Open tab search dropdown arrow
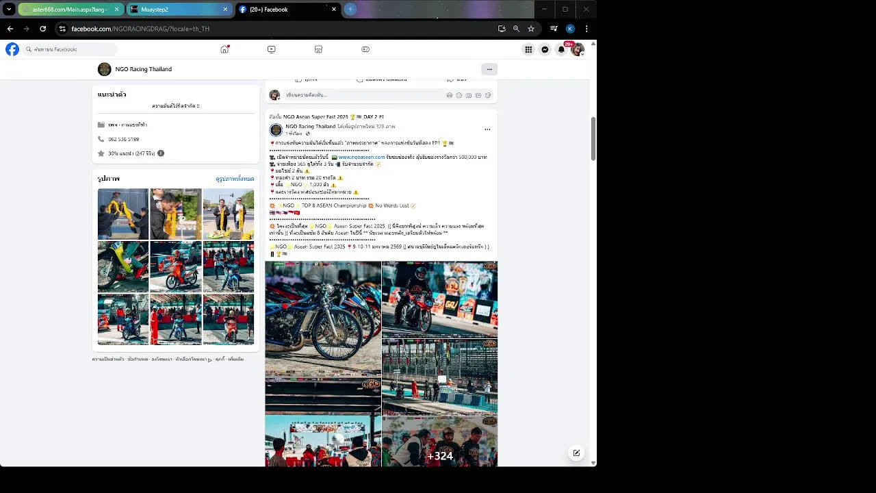Image resolution: width=876 pixels, height=493 pixels. click(9, 10)
